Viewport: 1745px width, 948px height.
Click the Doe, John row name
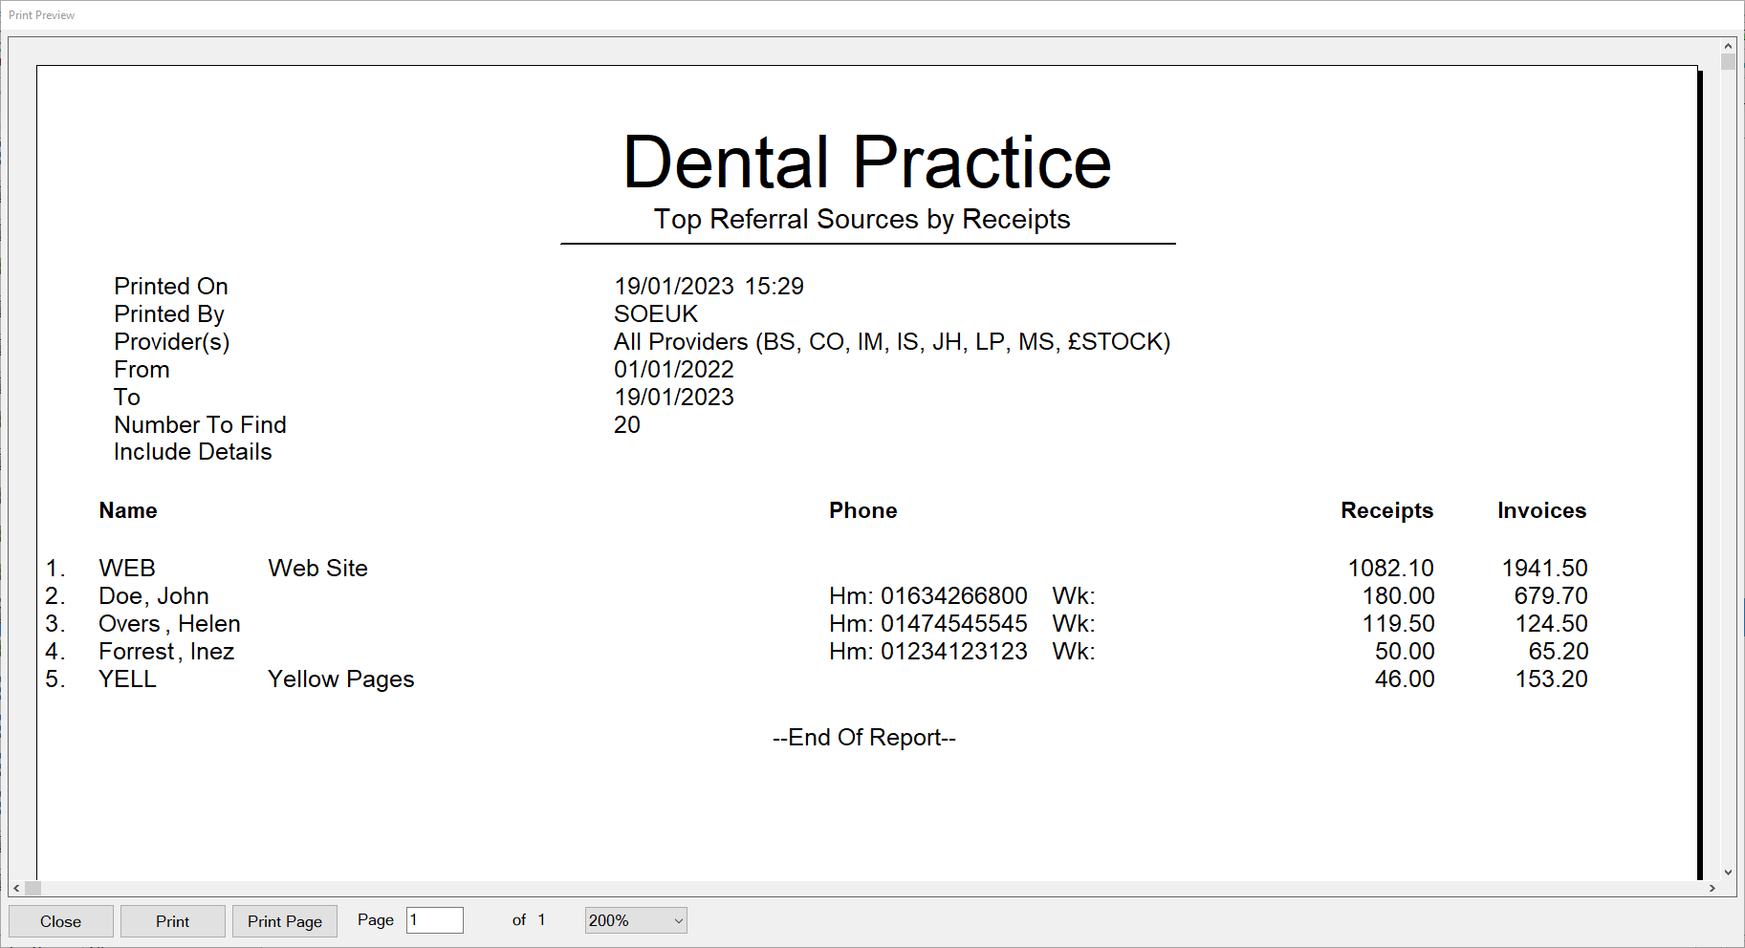click(154, 595)
